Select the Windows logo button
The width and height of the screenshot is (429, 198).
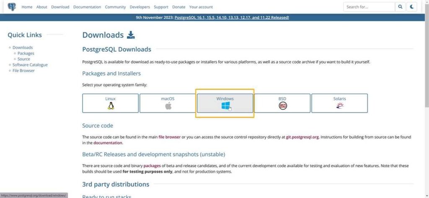tap(225, 103)
